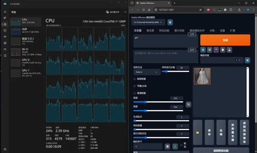Expand the Euler a sampling method dropdown
The image size is (257, 153).
click(x=146, y=72)
